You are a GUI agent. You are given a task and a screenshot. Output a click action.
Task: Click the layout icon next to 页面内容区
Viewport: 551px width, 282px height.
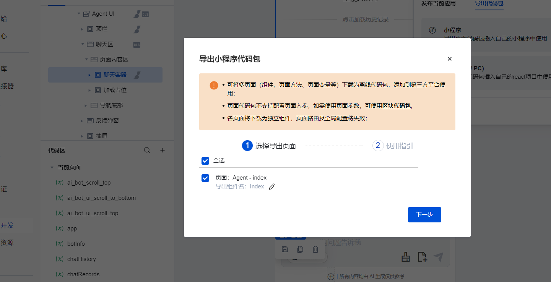pyautogui.click(x=94, y=60)
